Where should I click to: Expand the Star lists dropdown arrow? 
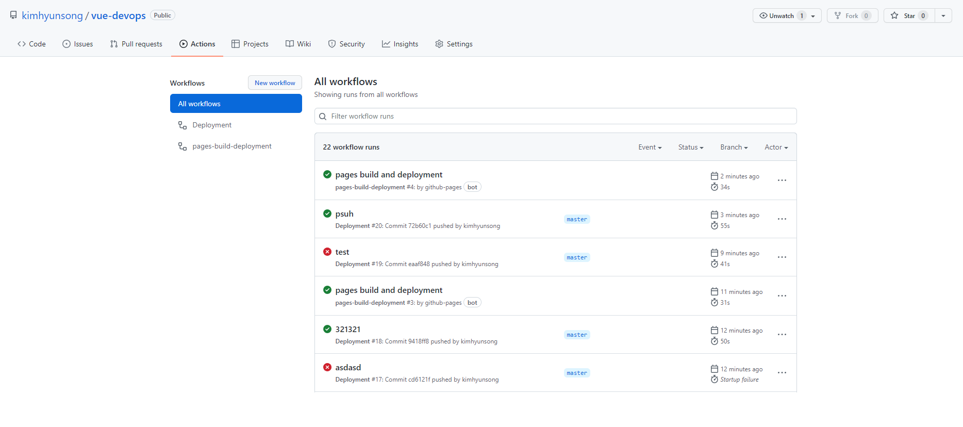(943, 15)
